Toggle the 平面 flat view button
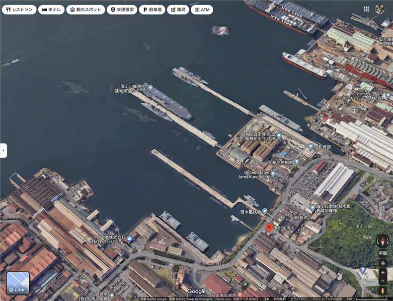 point(383,253)
